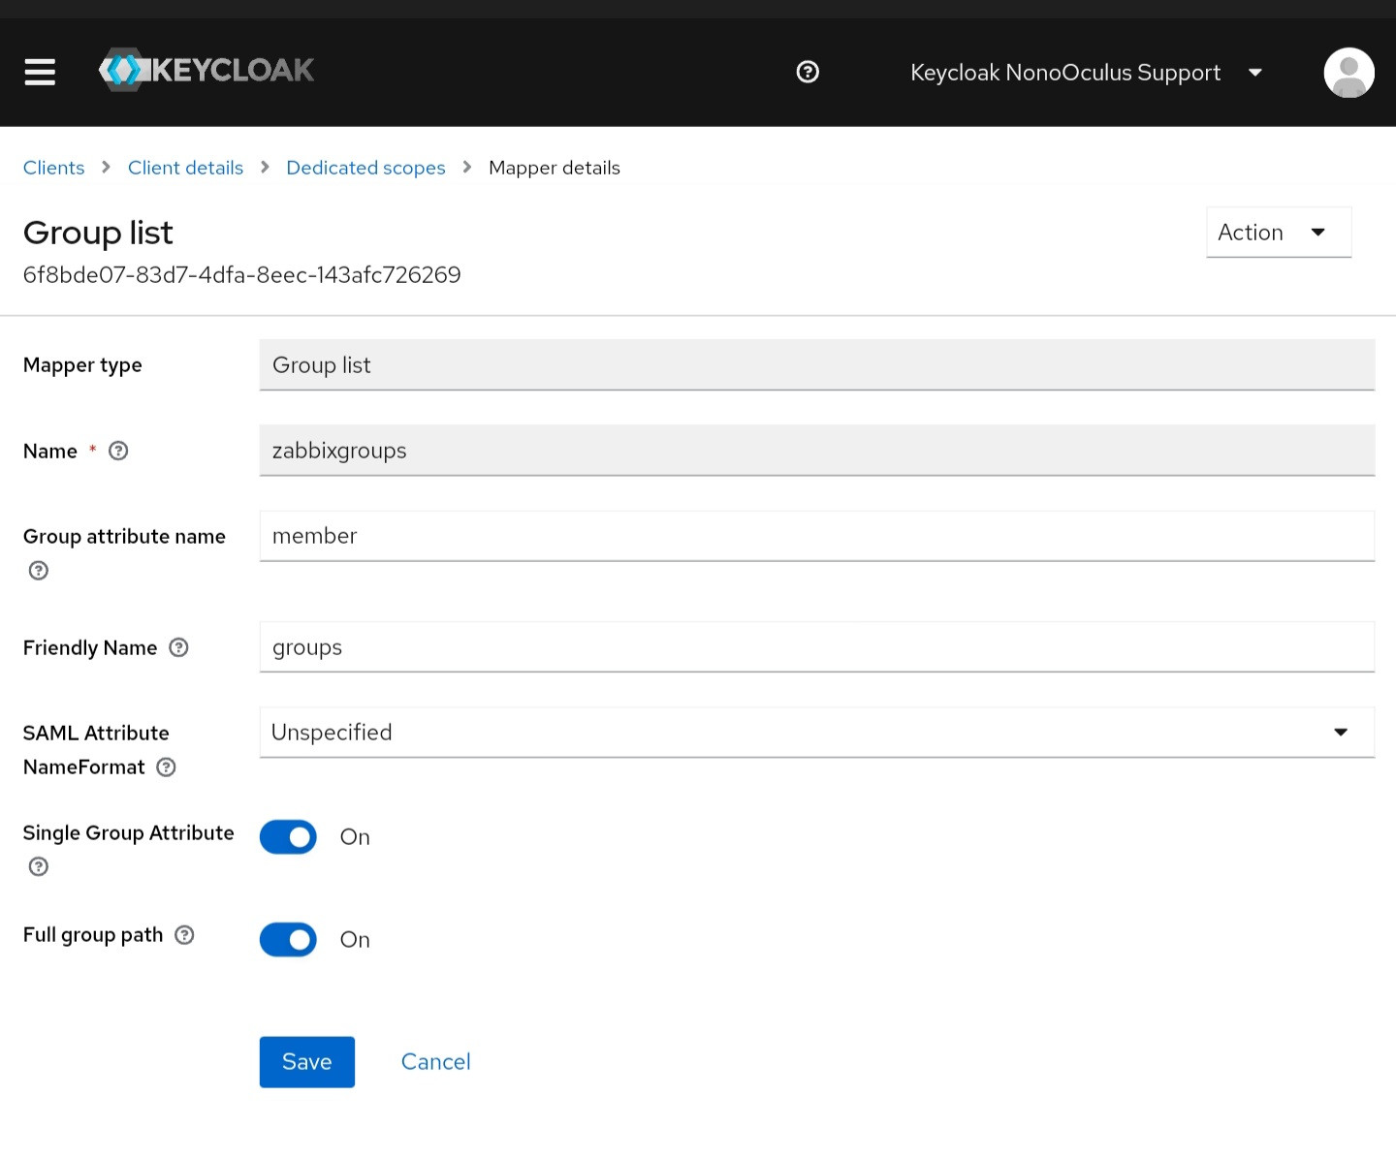Click the user avatar icon
This screenshot has width=1396, height=1158.
[x=1348, y=73]
